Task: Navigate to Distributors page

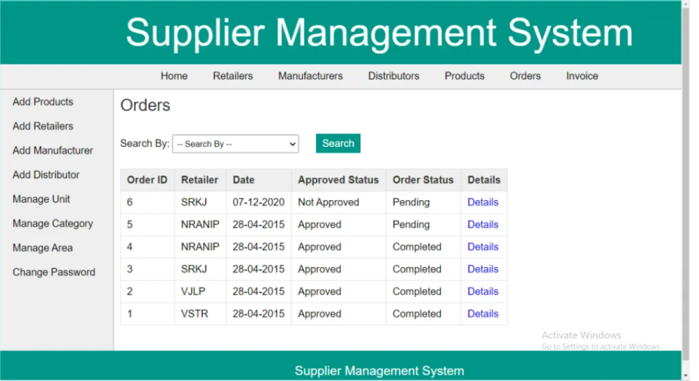Action: coord(394,76)
